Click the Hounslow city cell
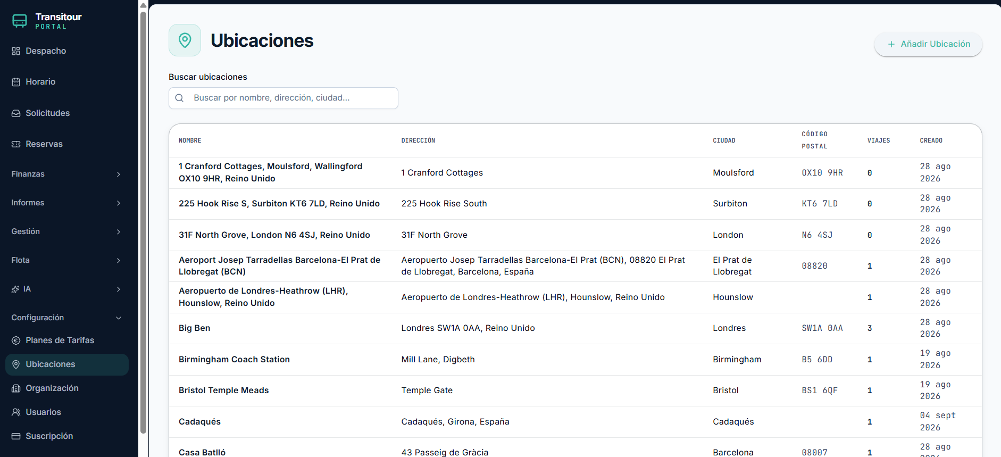1001x457 pixels. coord(733,297)
